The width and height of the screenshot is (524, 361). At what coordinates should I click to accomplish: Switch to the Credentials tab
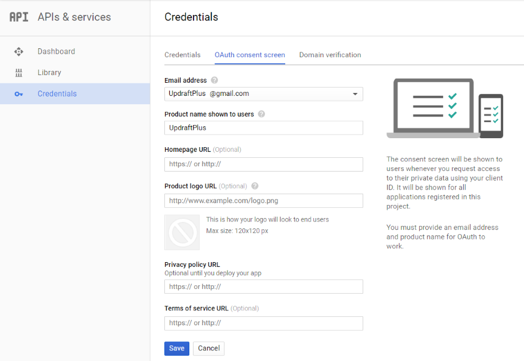pyautogui.click(x=182, y=55)
